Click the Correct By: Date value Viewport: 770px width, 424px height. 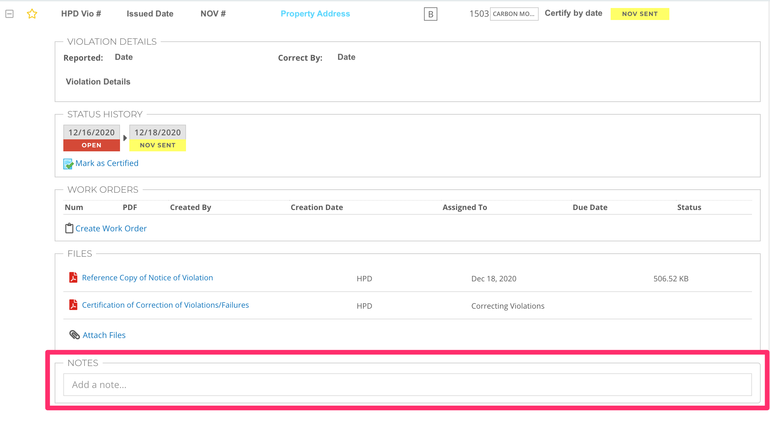(346, 57)
